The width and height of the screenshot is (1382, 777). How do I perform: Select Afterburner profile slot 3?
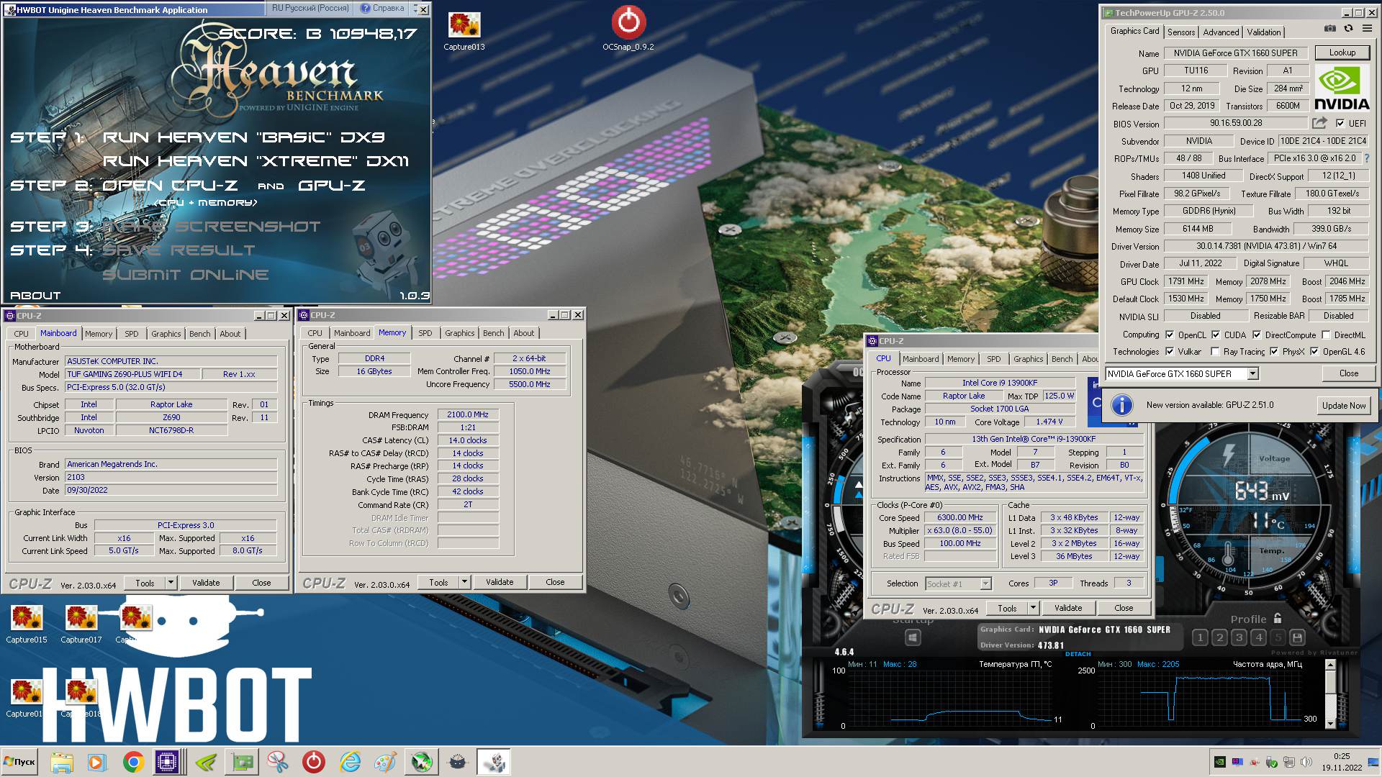point(1239,637)
